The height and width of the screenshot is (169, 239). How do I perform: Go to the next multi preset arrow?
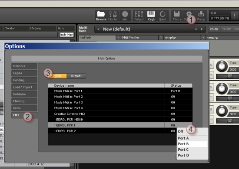pos(202,29)
